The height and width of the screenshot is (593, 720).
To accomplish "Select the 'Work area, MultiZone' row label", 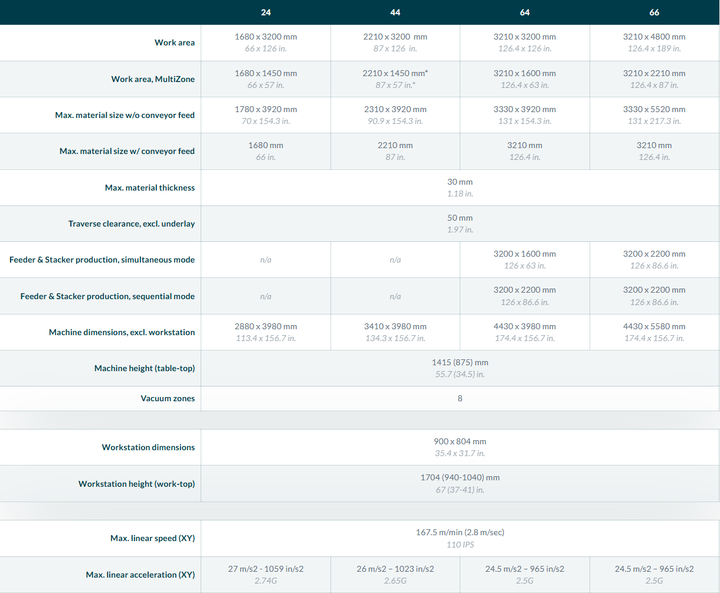I will click(x=153, y=79).
